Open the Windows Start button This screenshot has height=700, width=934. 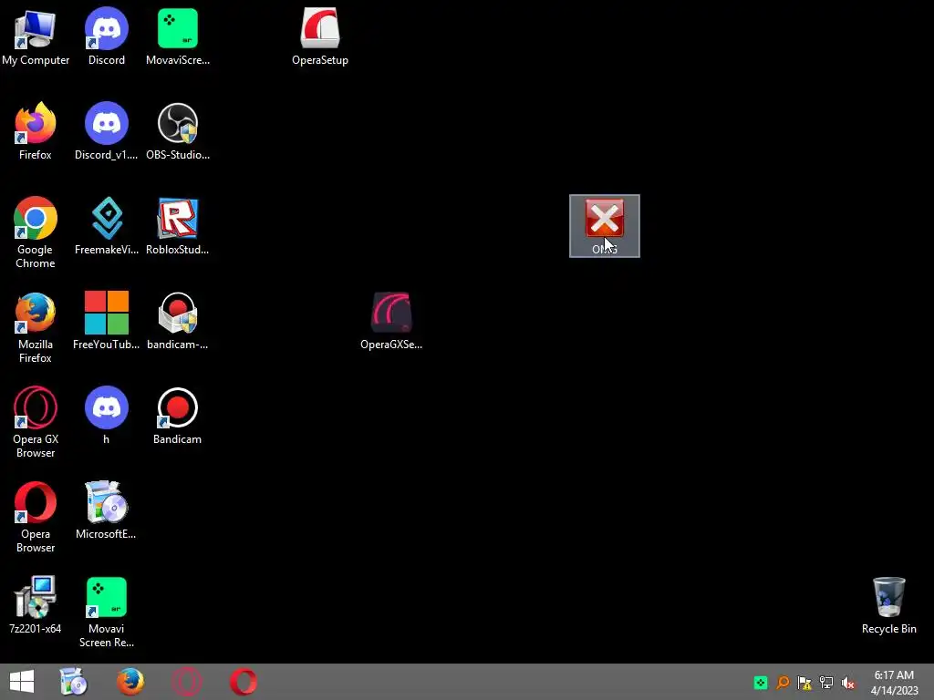[x=22, y=682]
